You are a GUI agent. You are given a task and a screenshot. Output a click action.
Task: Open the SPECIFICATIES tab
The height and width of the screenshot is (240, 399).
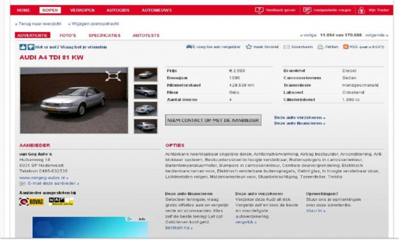(104, 35)
